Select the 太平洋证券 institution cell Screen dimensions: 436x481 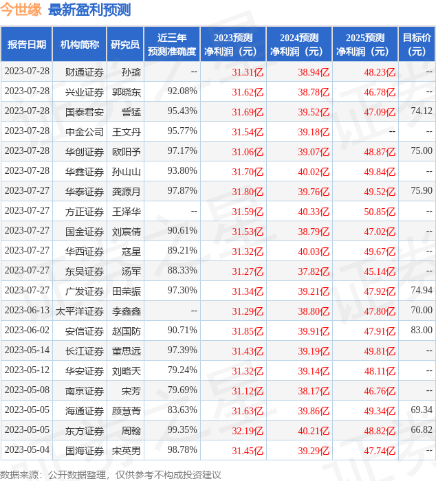[x=80, y=312]
